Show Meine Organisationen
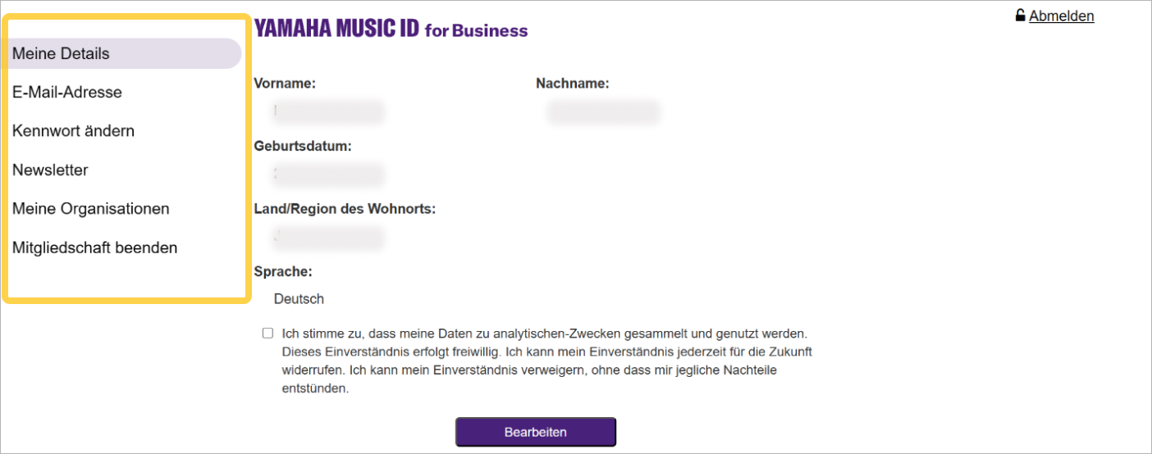Viewport: 1152px width, 454px height. tap(90, 209)
